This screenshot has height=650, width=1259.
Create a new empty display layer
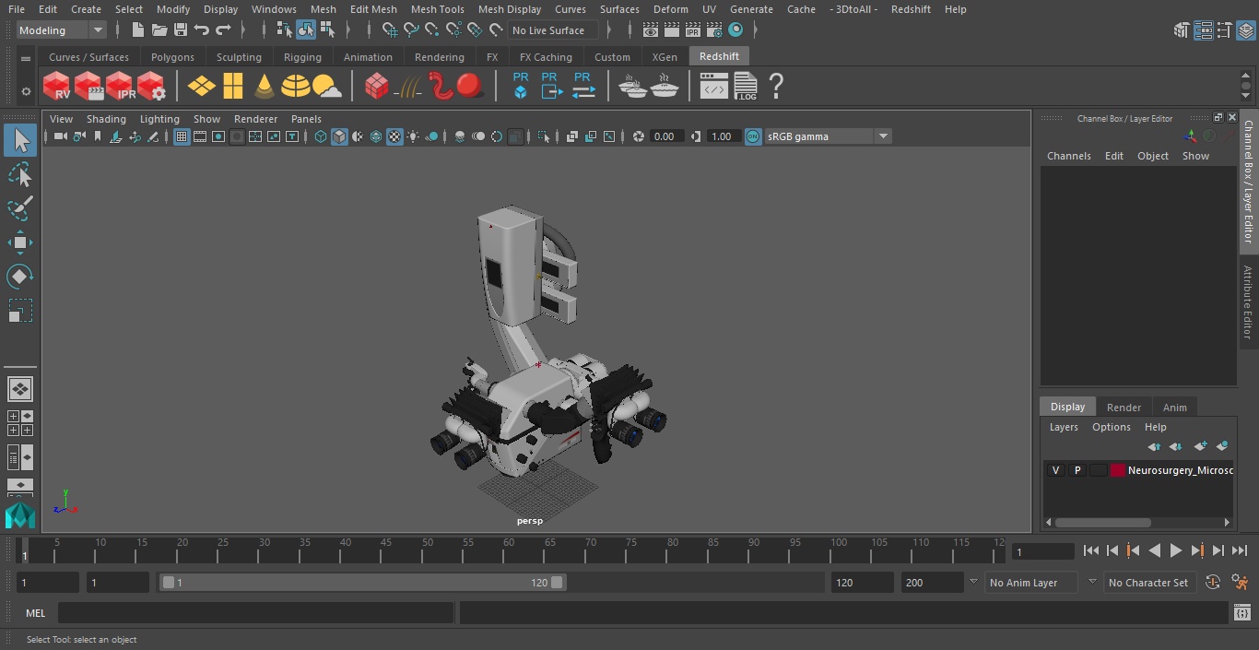[1200, 446]
